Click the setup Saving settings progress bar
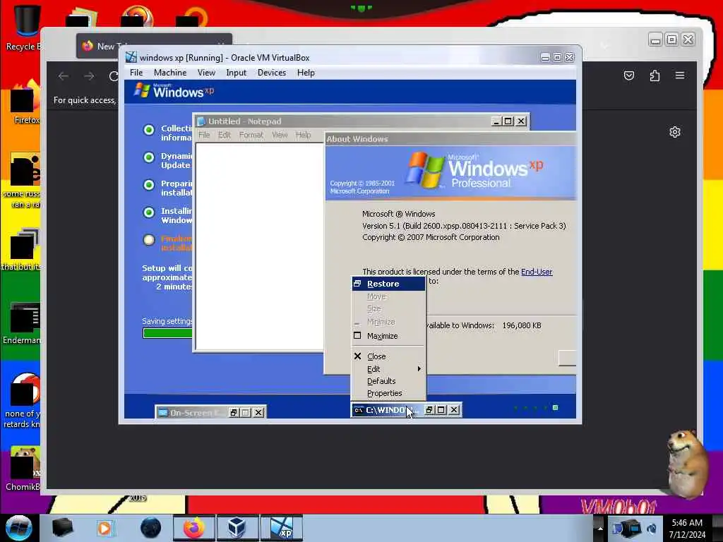The height and width of the screenshot is (542, 723). click(167, 333)
